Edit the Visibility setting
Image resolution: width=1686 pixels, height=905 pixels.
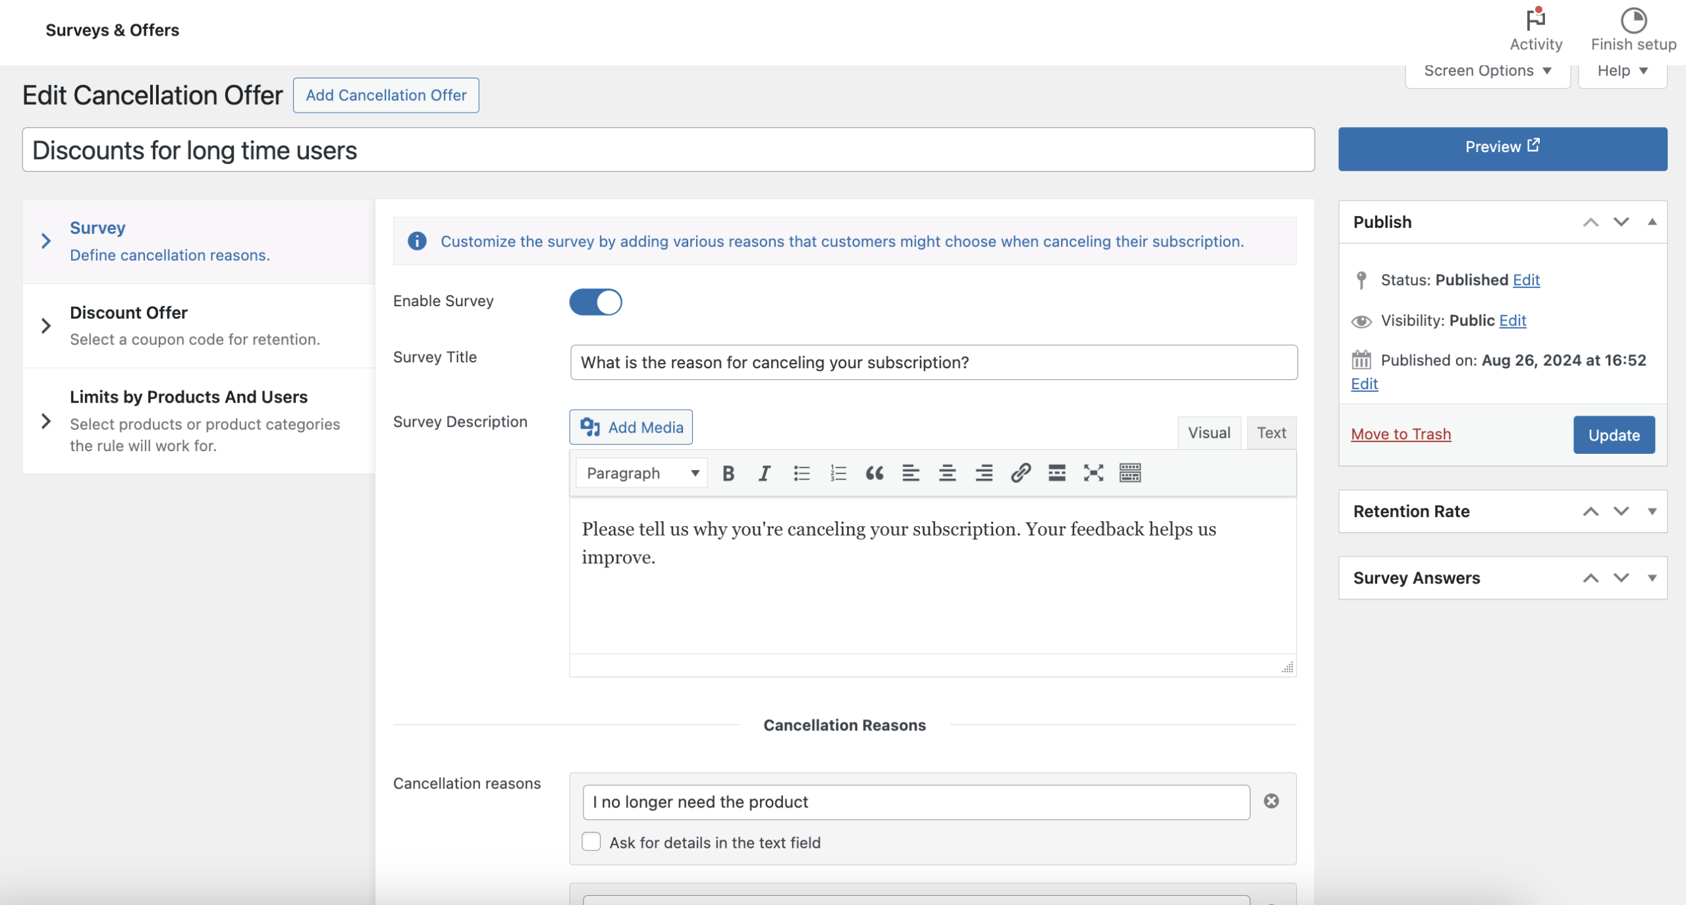tap(1513, 320)
